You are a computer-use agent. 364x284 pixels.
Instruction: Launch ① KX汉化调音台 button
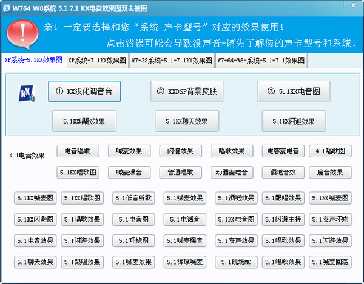pyautogui.click(x=84, y=91)
